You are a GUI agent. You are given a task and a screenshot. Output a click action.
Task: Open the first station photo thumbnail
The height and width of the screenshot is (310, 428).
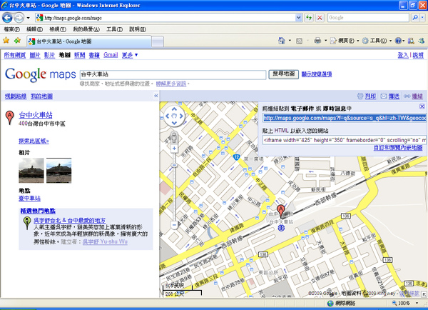click(31, 170)
